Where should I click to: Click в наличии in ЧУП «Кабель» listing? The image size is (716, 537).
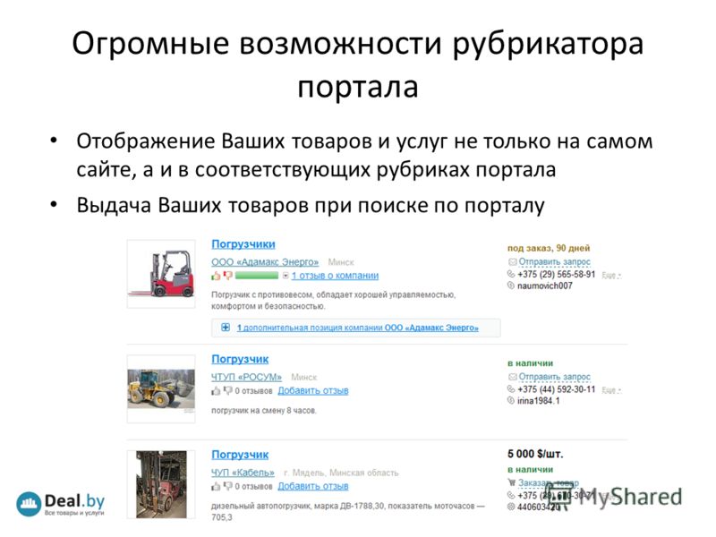coord(531,469)
